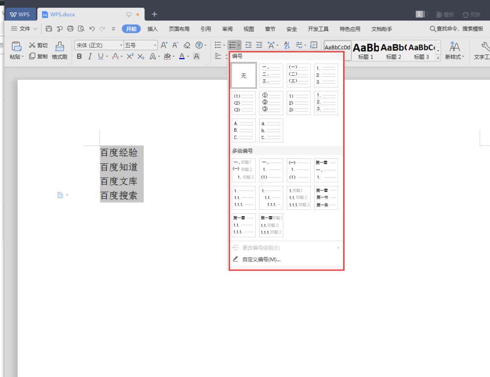Expand the 文件 menu arrow
This screenshot has height=377, width=490.
click(x=35, y=29)
